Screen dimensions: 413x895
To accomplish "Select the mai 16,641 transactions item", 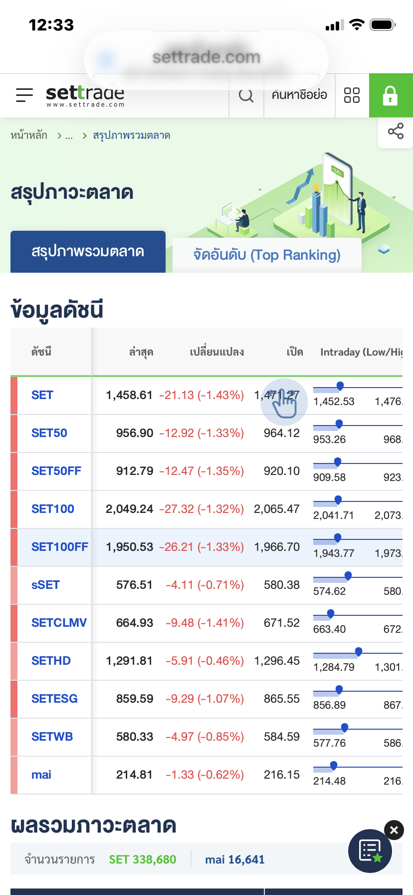I will [234, 860].
